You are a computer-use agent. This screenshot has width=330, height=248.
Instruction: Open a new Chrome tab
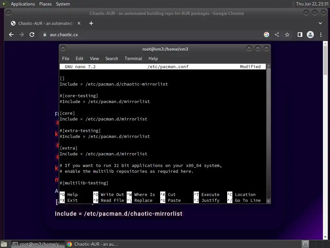point(91,23)
